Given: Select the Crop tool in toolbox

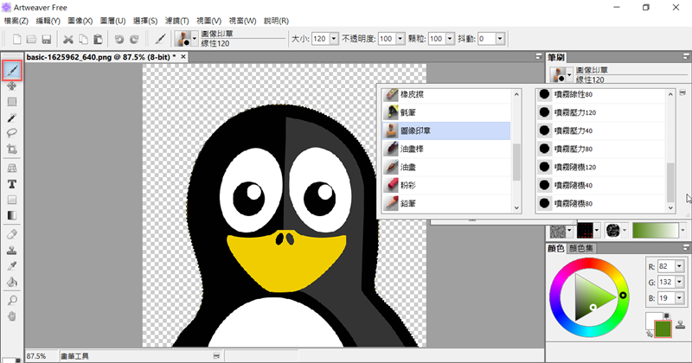Looking at the screenshot, I should tap(12, 150).
